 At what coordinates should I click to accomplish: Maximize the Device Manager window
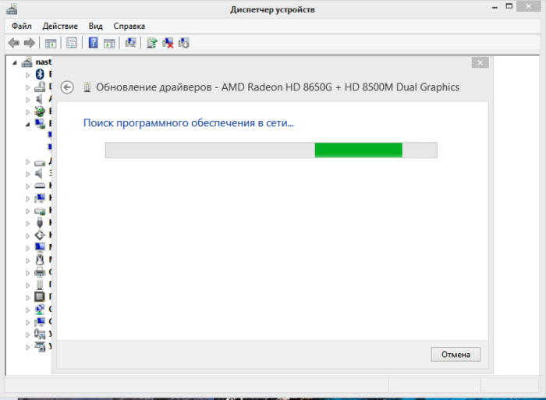point(509,6)
